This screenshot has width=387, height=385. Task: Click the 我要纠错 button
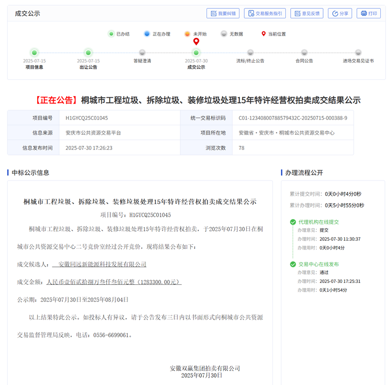click(x=223, y=14)
